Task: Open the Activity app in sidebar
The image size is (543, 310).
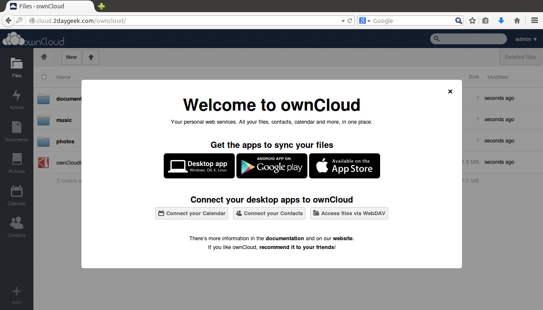Action: pos(17,99)
